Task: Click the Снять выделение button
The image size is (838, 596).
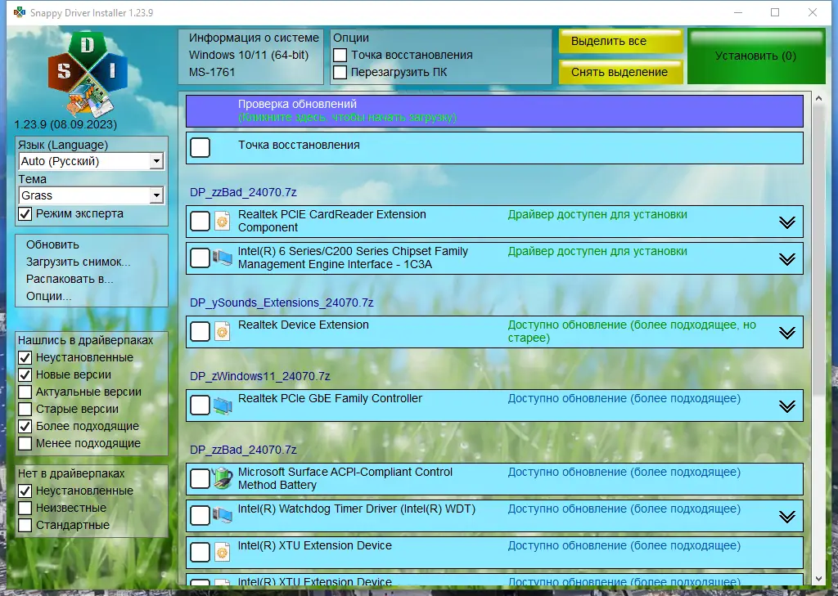Action: [621, 72]
